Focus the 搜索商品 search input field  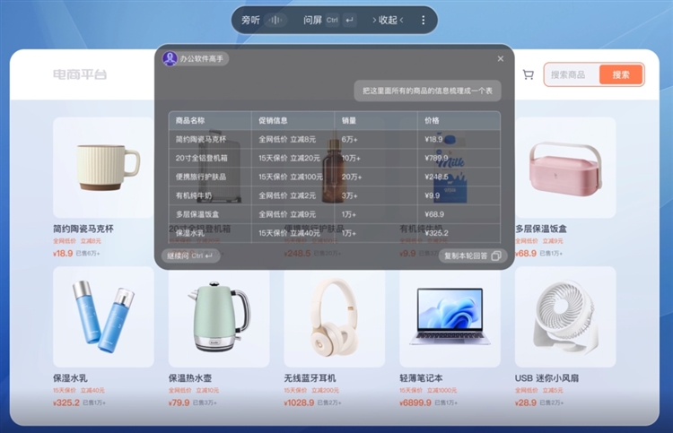coord(572,74)
